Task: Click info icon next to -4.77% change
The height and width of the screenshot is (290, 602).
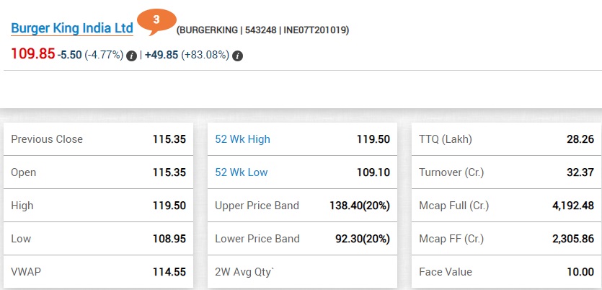Action: coord(131,56)
